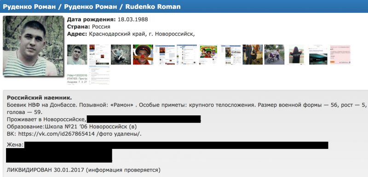Image resolution: width=368 pixels, height=177 pixels.
Task: Select the birth date 18.03.1988
Action: [133, 19]
